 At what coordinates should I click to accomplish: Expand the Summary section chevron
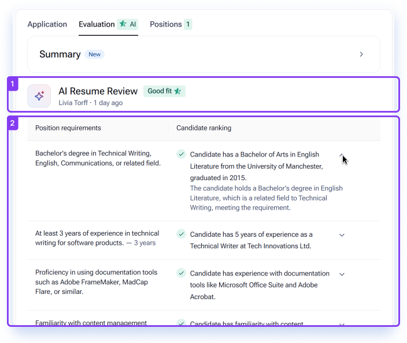[x=361, y=54]
